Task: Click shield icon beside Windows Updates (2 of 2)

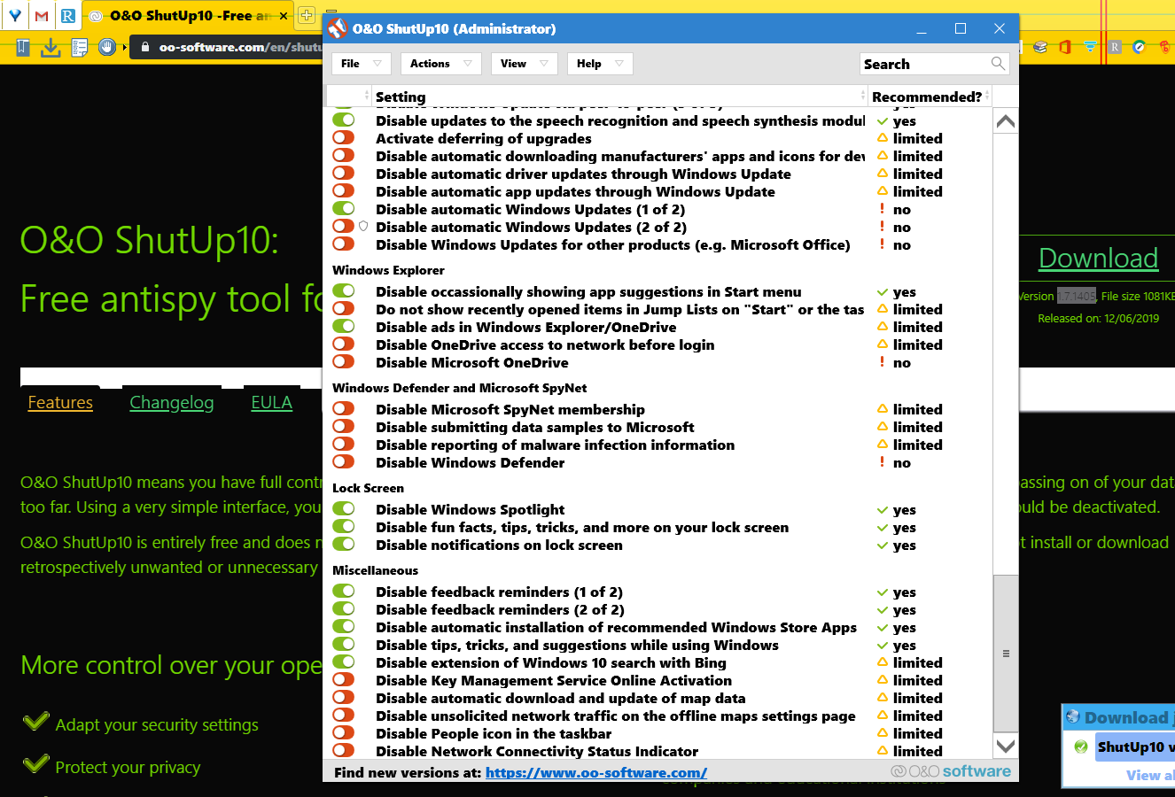Action: tap(363, 227)
